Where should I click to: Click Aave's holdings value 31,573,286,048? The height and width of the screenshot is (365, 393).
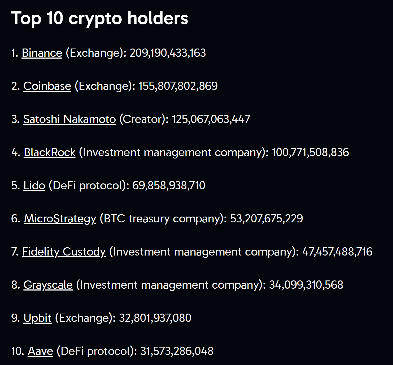point(177,351)
